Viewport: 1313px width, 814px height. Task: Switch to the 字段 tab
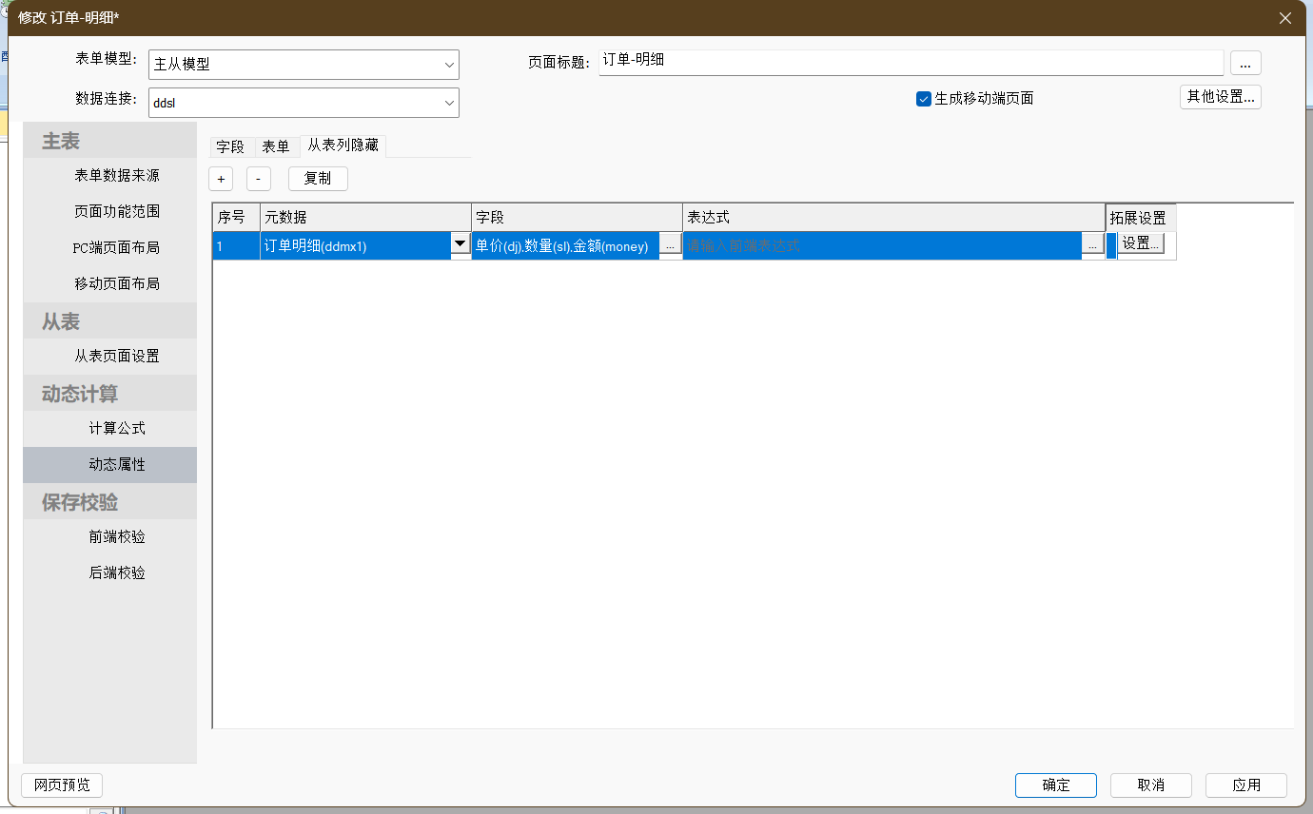(230, 146)
